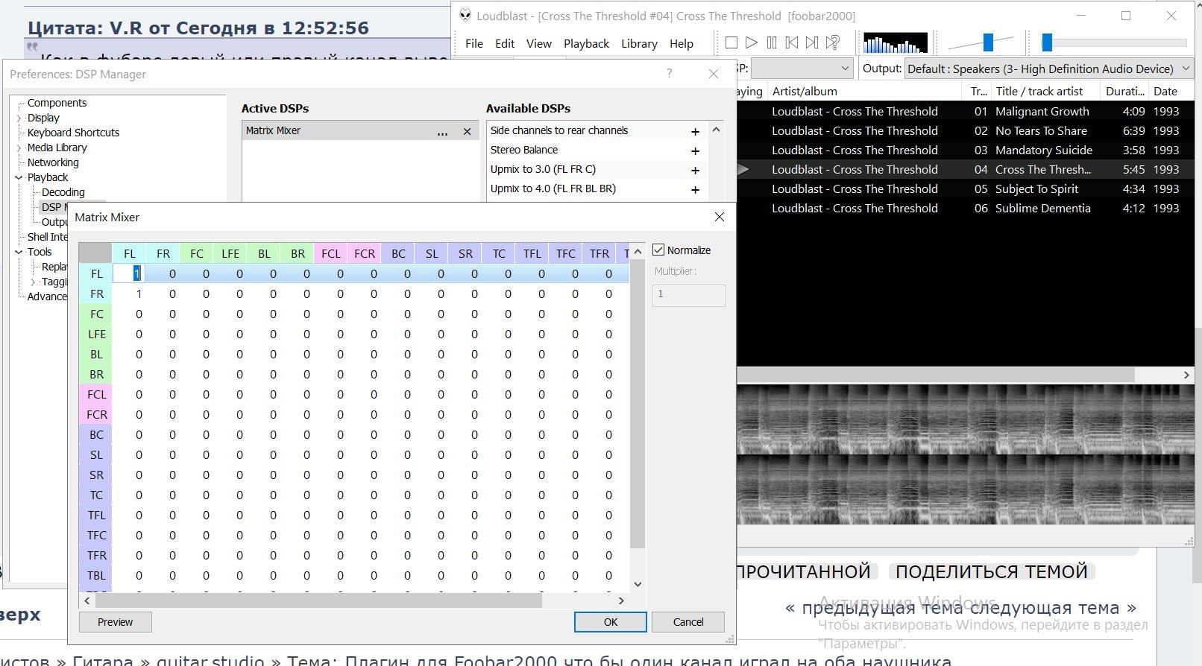The image size is (1202, 666).
Task: Collapse the Playback tree node
Action: (x=19, y=177)
